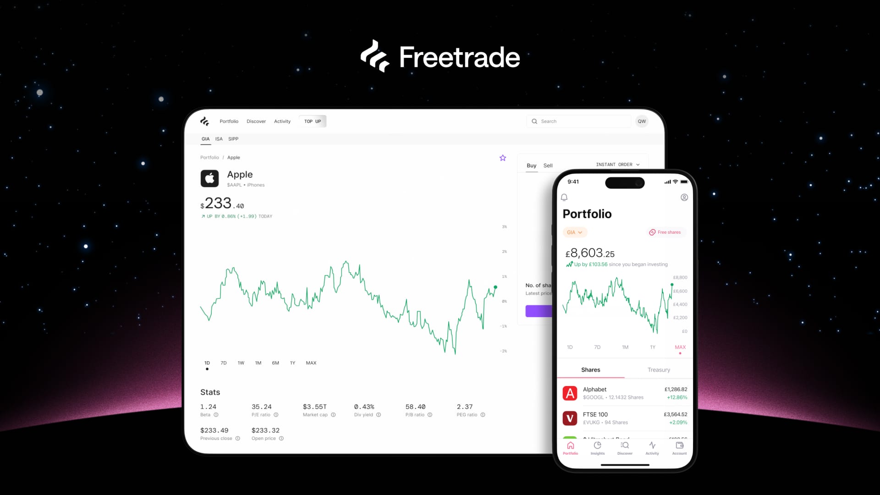This screenshot has width=880, height=495.
Task: Switch to the ISA tab
Action: [219, 138]
